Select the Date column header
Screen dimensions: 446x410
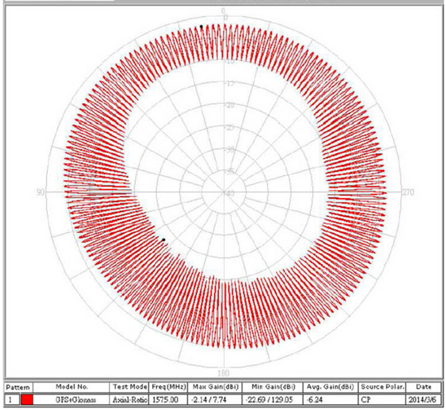tap(424, 387)
